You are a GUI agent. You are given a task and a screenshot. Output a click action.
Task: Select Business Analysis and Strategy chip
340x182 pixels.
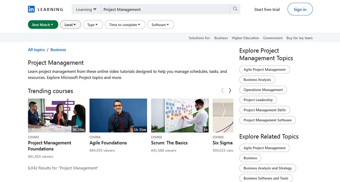point(268,168)
